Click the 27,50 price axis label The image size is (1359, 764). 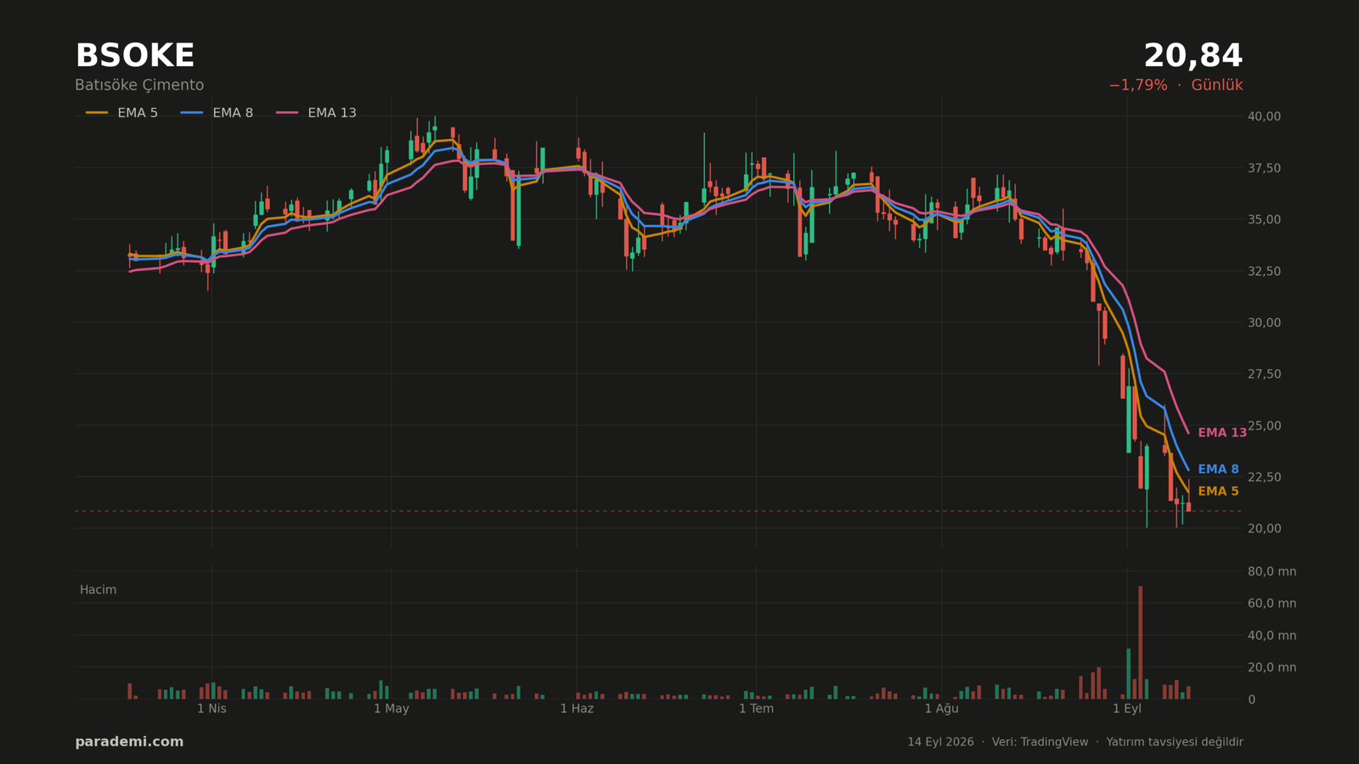[x=1265, y=374]
